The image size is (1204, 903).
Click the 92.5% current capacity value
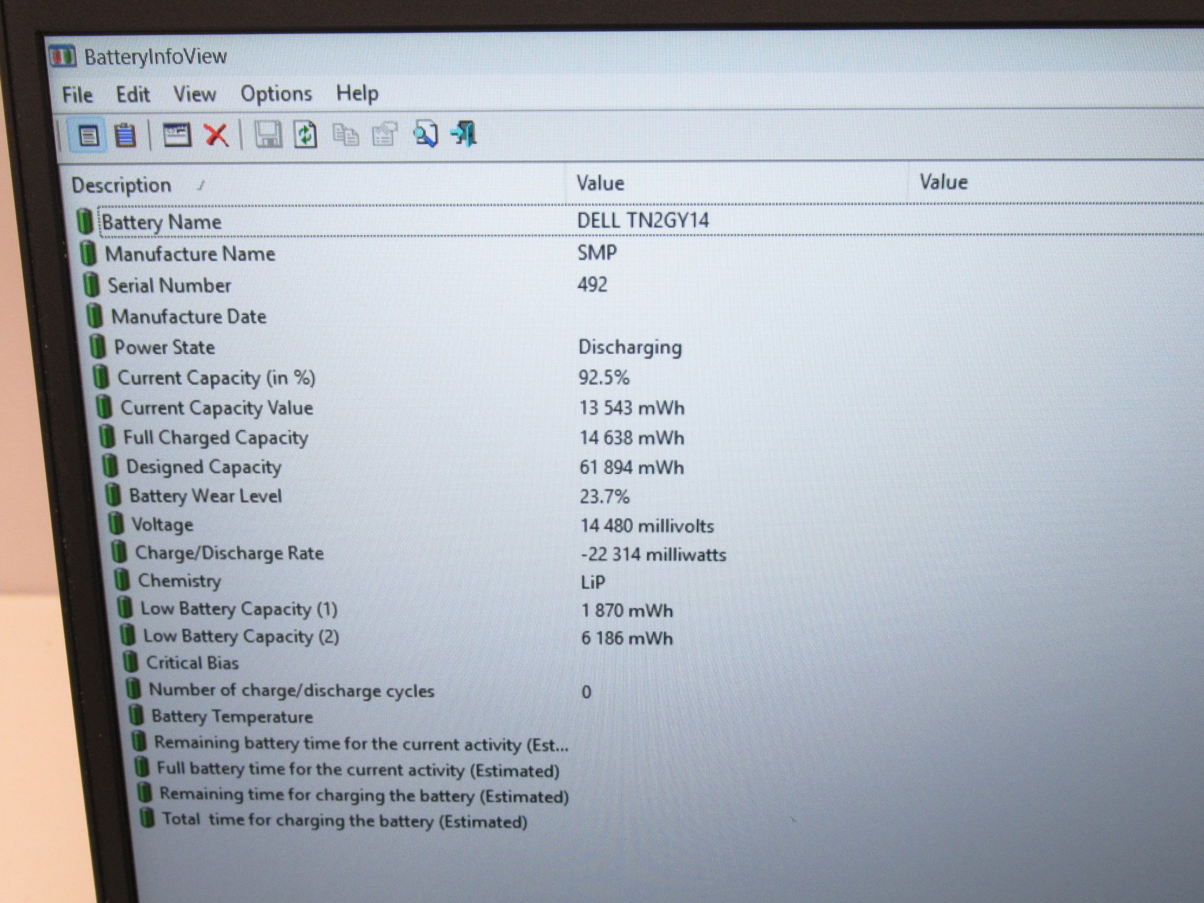pos(604,377)
